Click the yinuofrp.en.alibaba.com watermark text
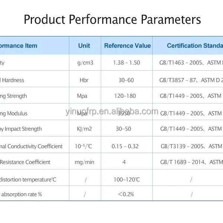The image size is (223, 223). (112, 111)
